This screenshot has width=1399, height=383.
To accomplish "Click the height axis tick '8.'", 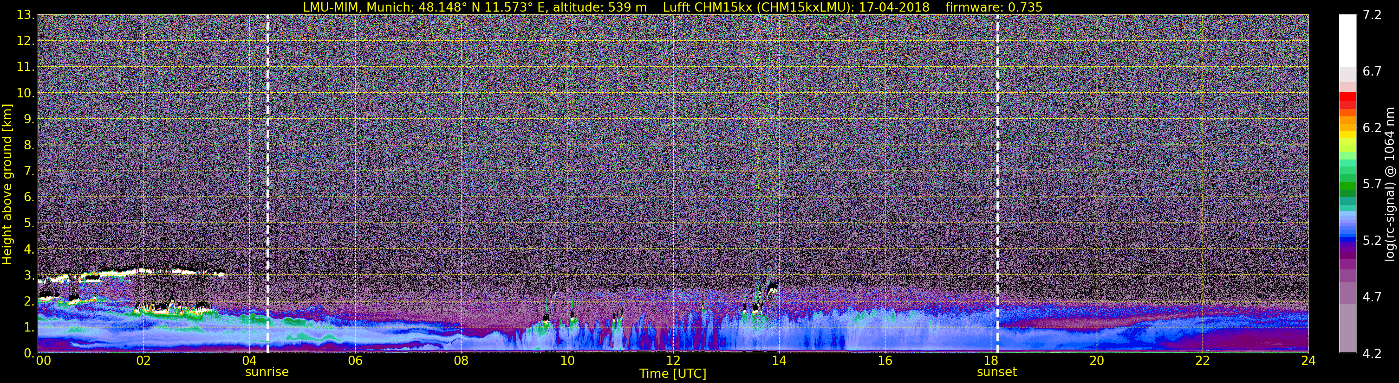I will [x=29, y=145].
